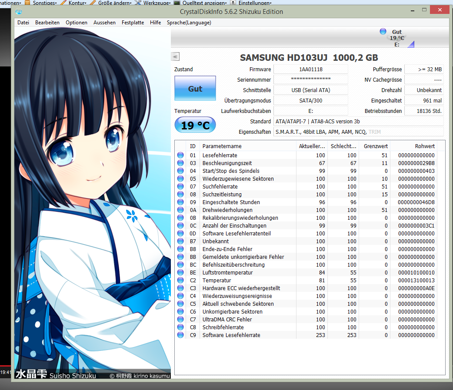Open the Aussehen menu
The height and width of the screenshot is (390, 453).
pyautogui.click(x=104, y=23)
